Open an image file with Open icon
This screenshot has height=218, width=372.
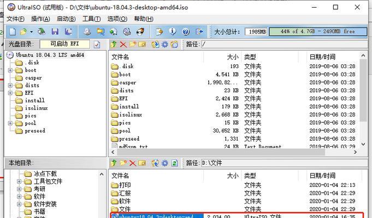pos(23,32)
